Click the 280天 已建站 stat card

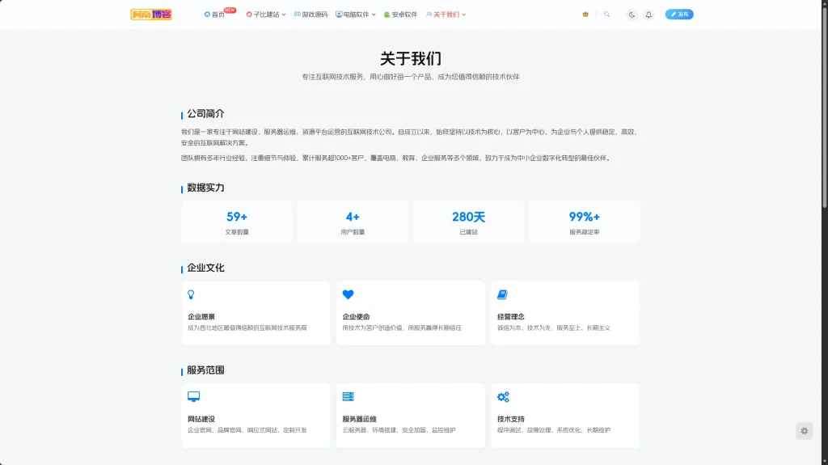click(468, 222)
